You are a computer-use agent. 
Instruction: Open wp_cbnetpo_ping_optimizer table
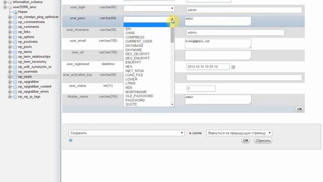(x=38, y=17)
